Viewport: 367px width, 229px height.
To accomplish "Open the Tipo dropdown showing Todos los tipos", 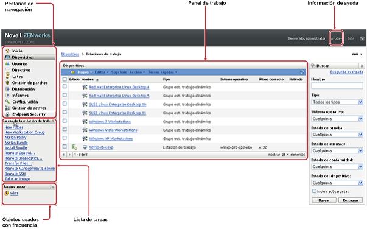I will (337, 102).
